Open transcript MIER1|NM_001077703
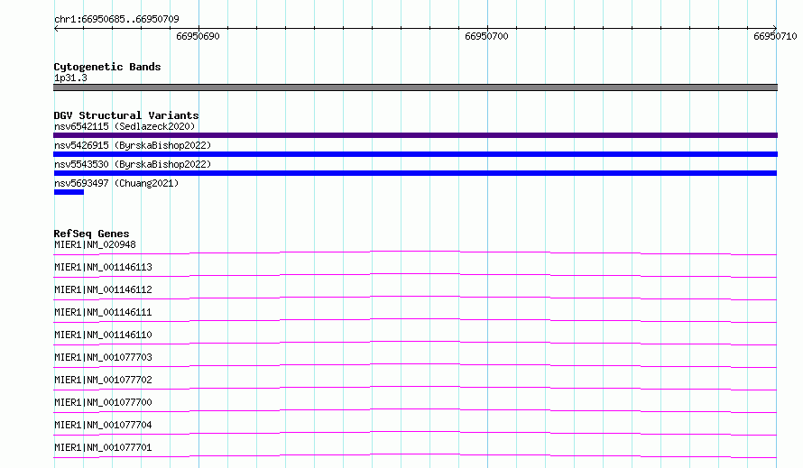 (x=103, y=357)
